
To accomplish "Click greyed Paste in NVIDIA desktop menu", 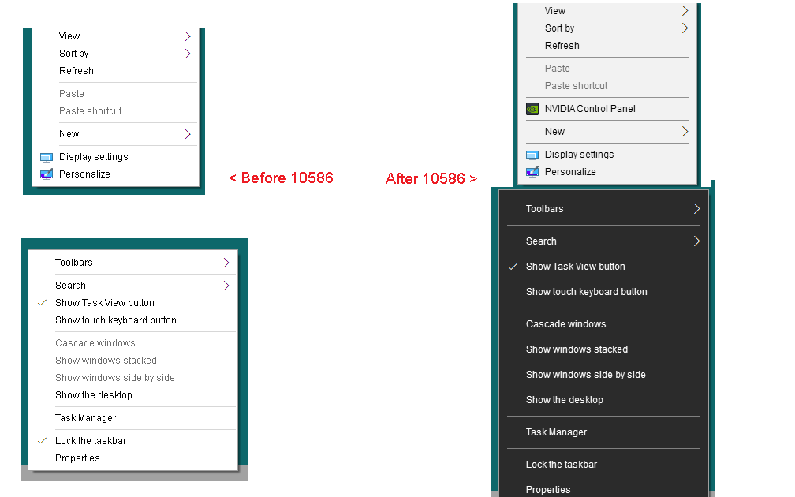I will pos(557,69).
